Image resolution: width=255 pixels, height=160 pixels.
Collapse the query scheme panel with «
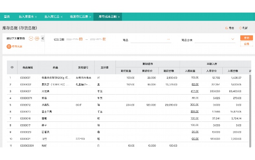coord(42,39)
